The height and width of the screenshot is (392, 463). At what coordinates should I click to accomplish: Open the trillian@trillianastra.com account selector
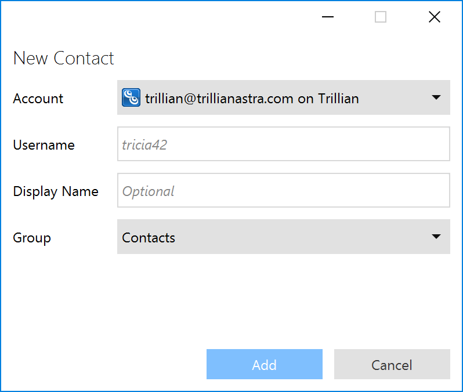point(284,97)
